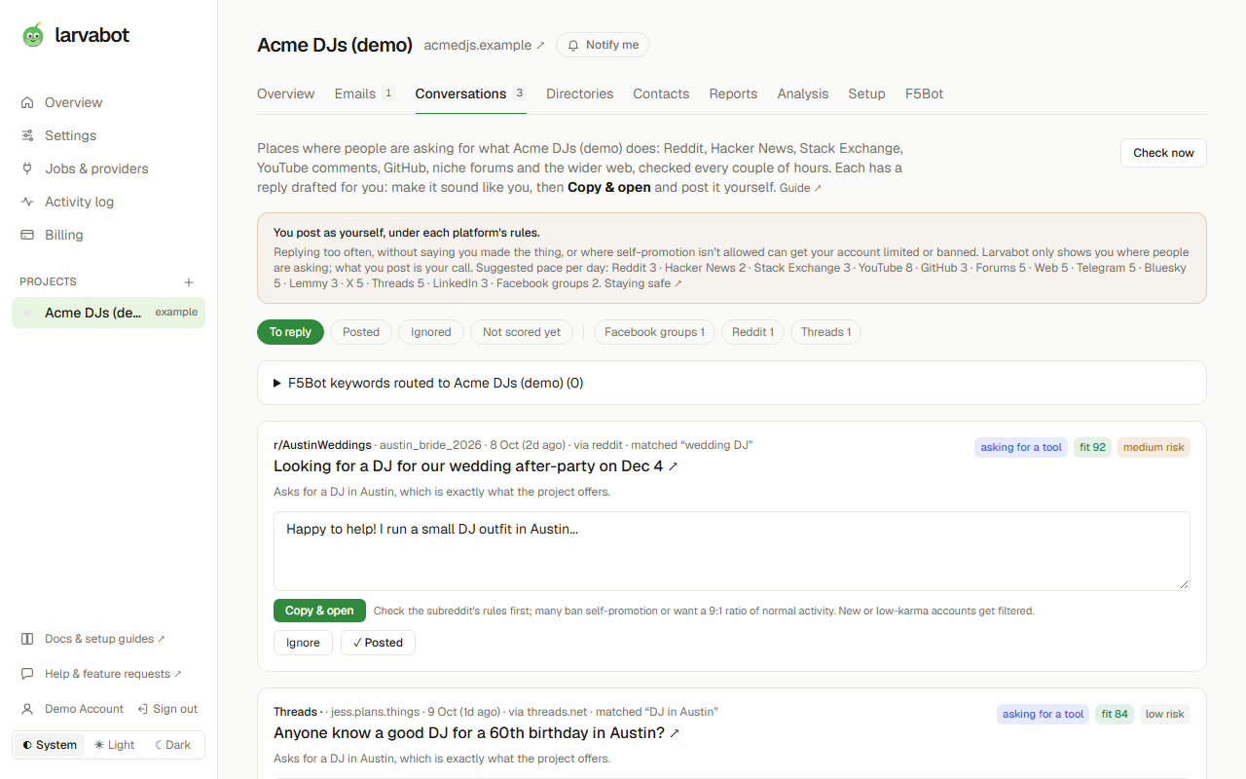This screenshot has width=1246, height=779.
Task: Click the Settings sliders icon in sidebar
Action: pyautogui.click(x=27, y=135)
